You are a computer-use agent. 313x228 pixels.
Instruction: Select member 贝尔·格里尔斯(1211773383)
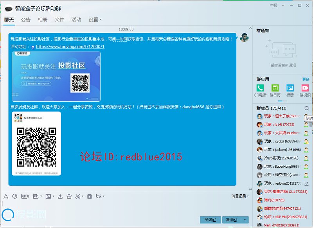pyautogui.click(x=282, y=192)
